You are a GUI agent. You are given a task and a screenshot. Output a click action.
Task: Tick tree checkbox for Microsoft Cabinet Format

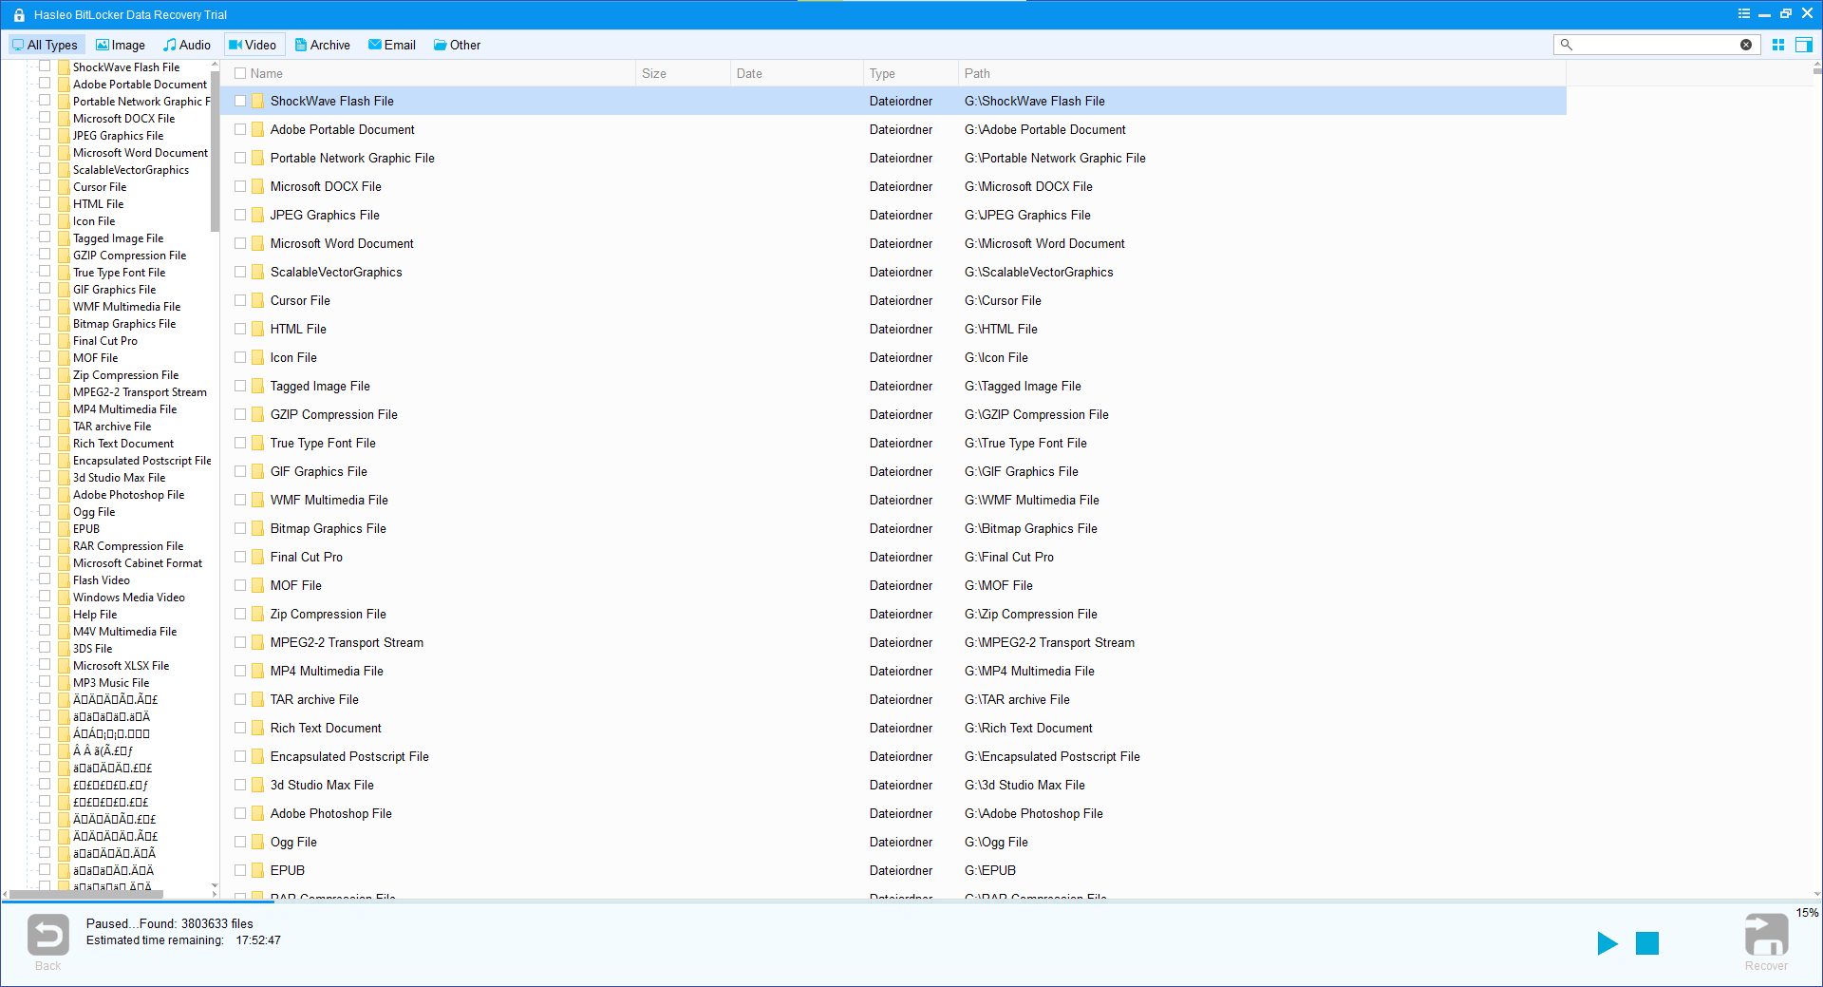coord(45,561)
